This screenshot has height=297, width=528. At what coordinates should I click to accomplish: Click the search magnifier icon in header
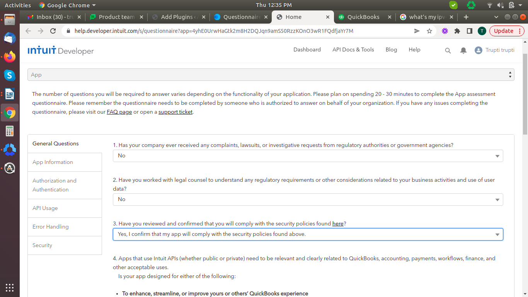click(x=448, y=51)
